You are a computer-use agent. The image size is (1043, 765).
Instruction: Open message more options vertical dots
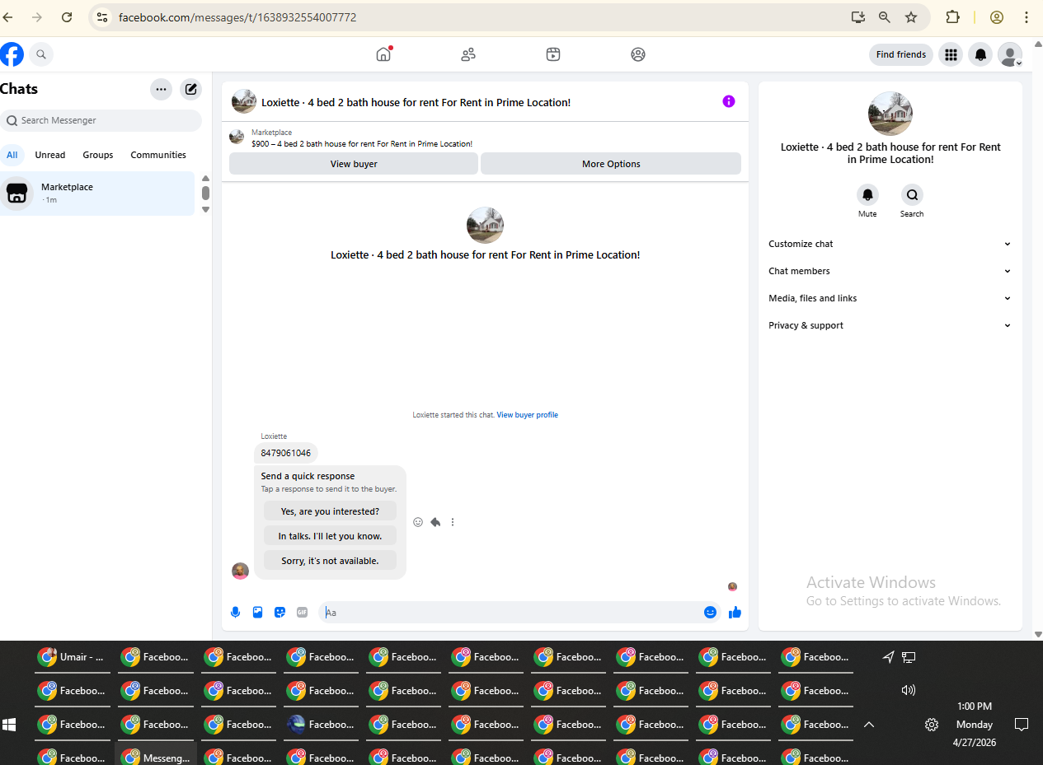point(453,522)
